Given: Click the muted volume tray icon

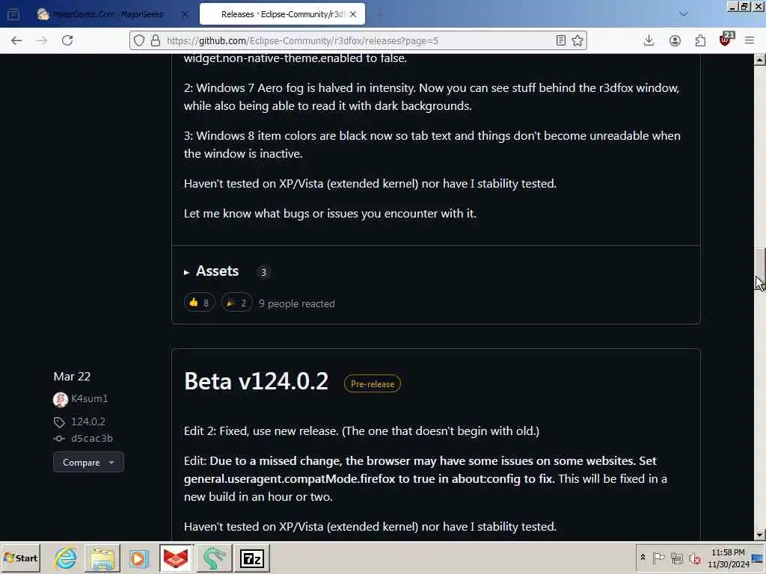Looking at the screenshot, I should click(x=694, y=558).
